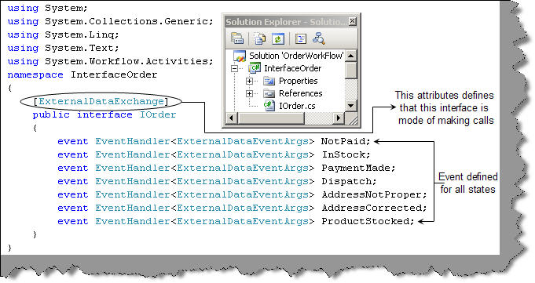Click the IOrder interface name in code
The width and height of the screenshot is (535, 283).
pyautogui.click(x=158, y=114)
